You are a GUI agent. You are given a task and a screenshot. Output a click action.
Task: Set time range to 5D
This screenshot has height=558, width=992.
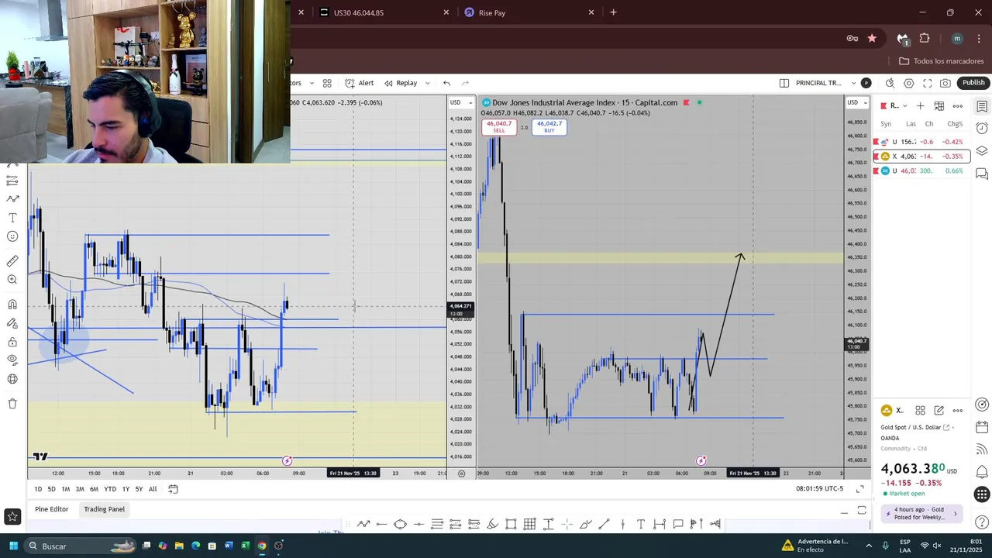click(x=51, y=489)
